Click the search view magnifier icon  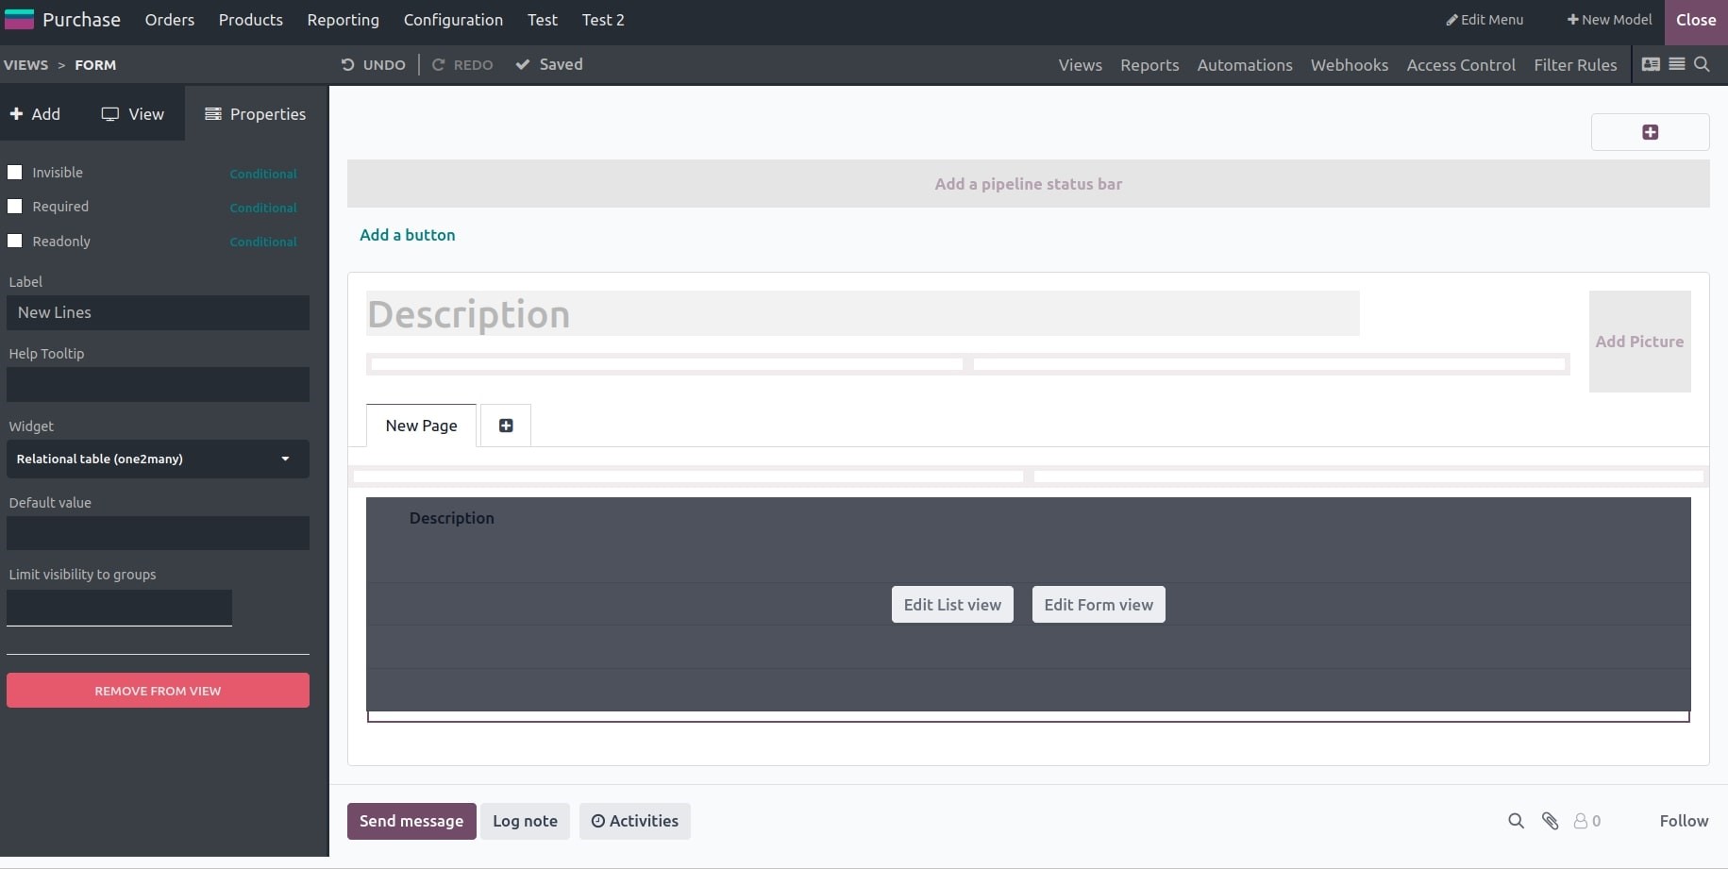1702,64
